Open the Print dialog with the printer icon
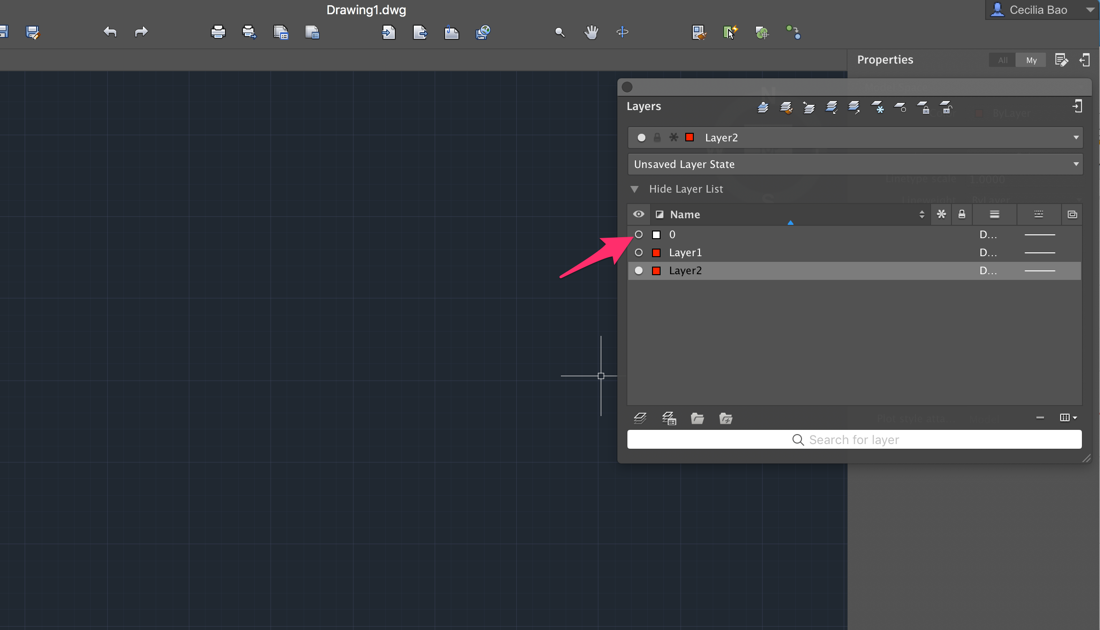 [x=218, y=32]
